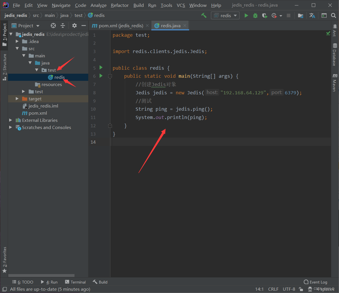Open Project panel settings gear
This screenshot has height=293, width=339.
click(75, 26)
